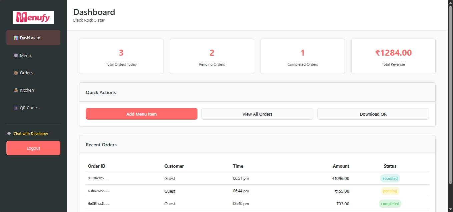Open the Menu section from sidebar
This screenshot has width=453, height=212.
(25, 55)
